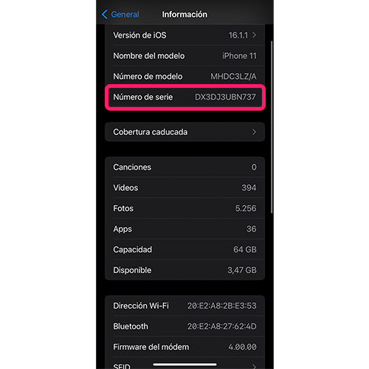Image resolution: width=369 pixels, height=369 pixels.
Task: Tap the back chevron icon next to General
Action: 105,14
